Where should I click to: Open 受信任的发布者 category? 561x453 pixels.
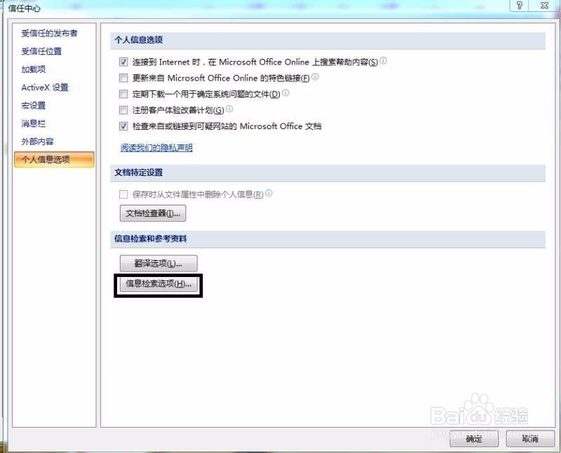pos(49,33)
